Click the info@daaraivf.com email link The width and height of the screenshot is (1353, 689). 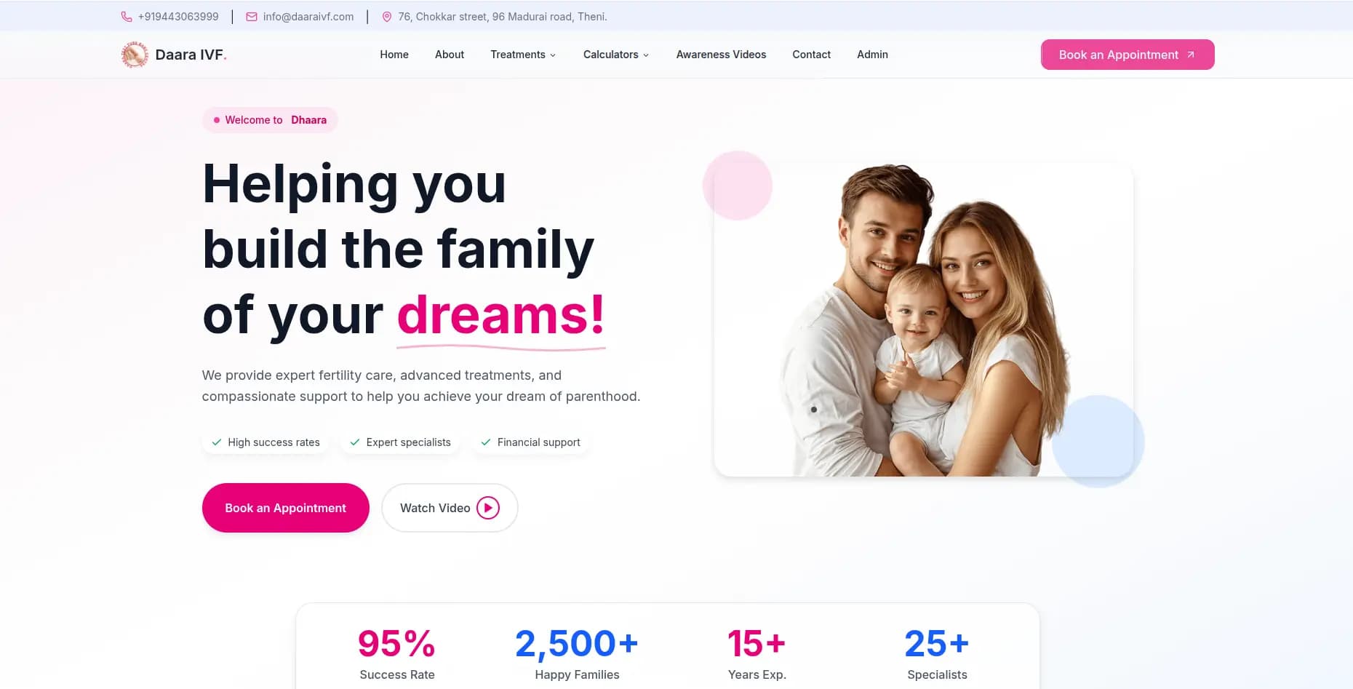308,17
